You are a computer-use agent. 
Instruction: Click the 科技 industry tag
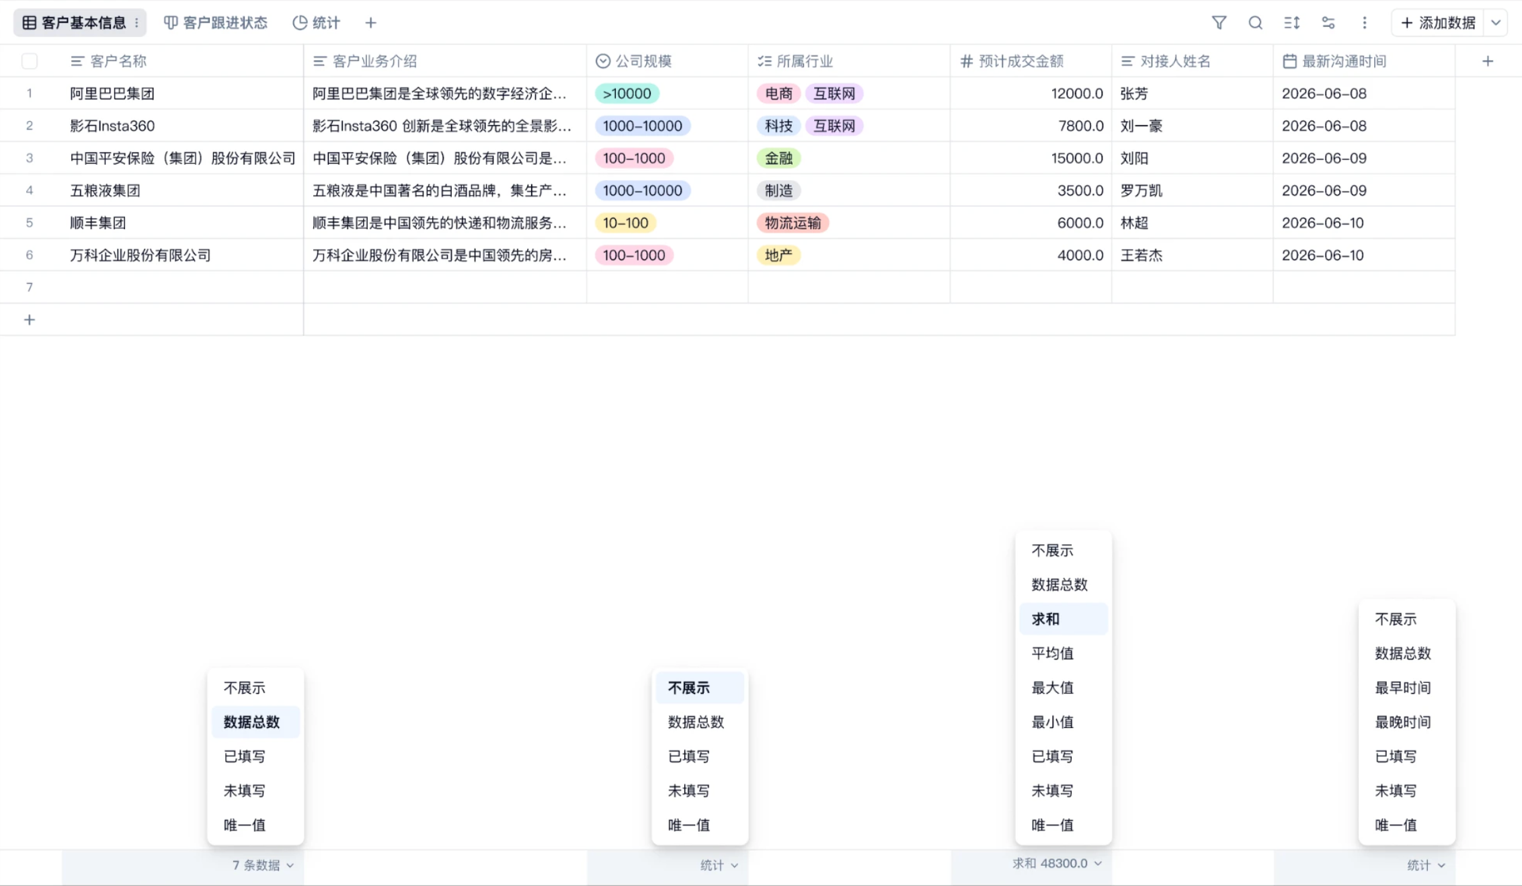tap(778, 126)
